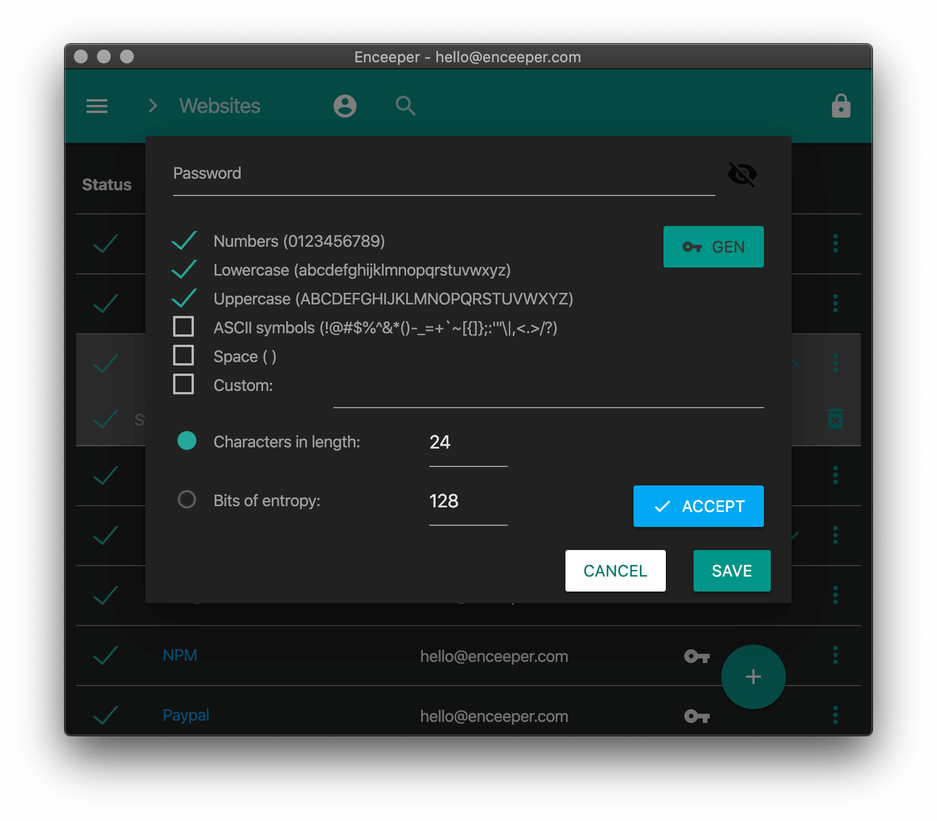This screenshot has width=937, height=821.
Task: Toggle password visibility eye icon
Action: pos(742,174)
